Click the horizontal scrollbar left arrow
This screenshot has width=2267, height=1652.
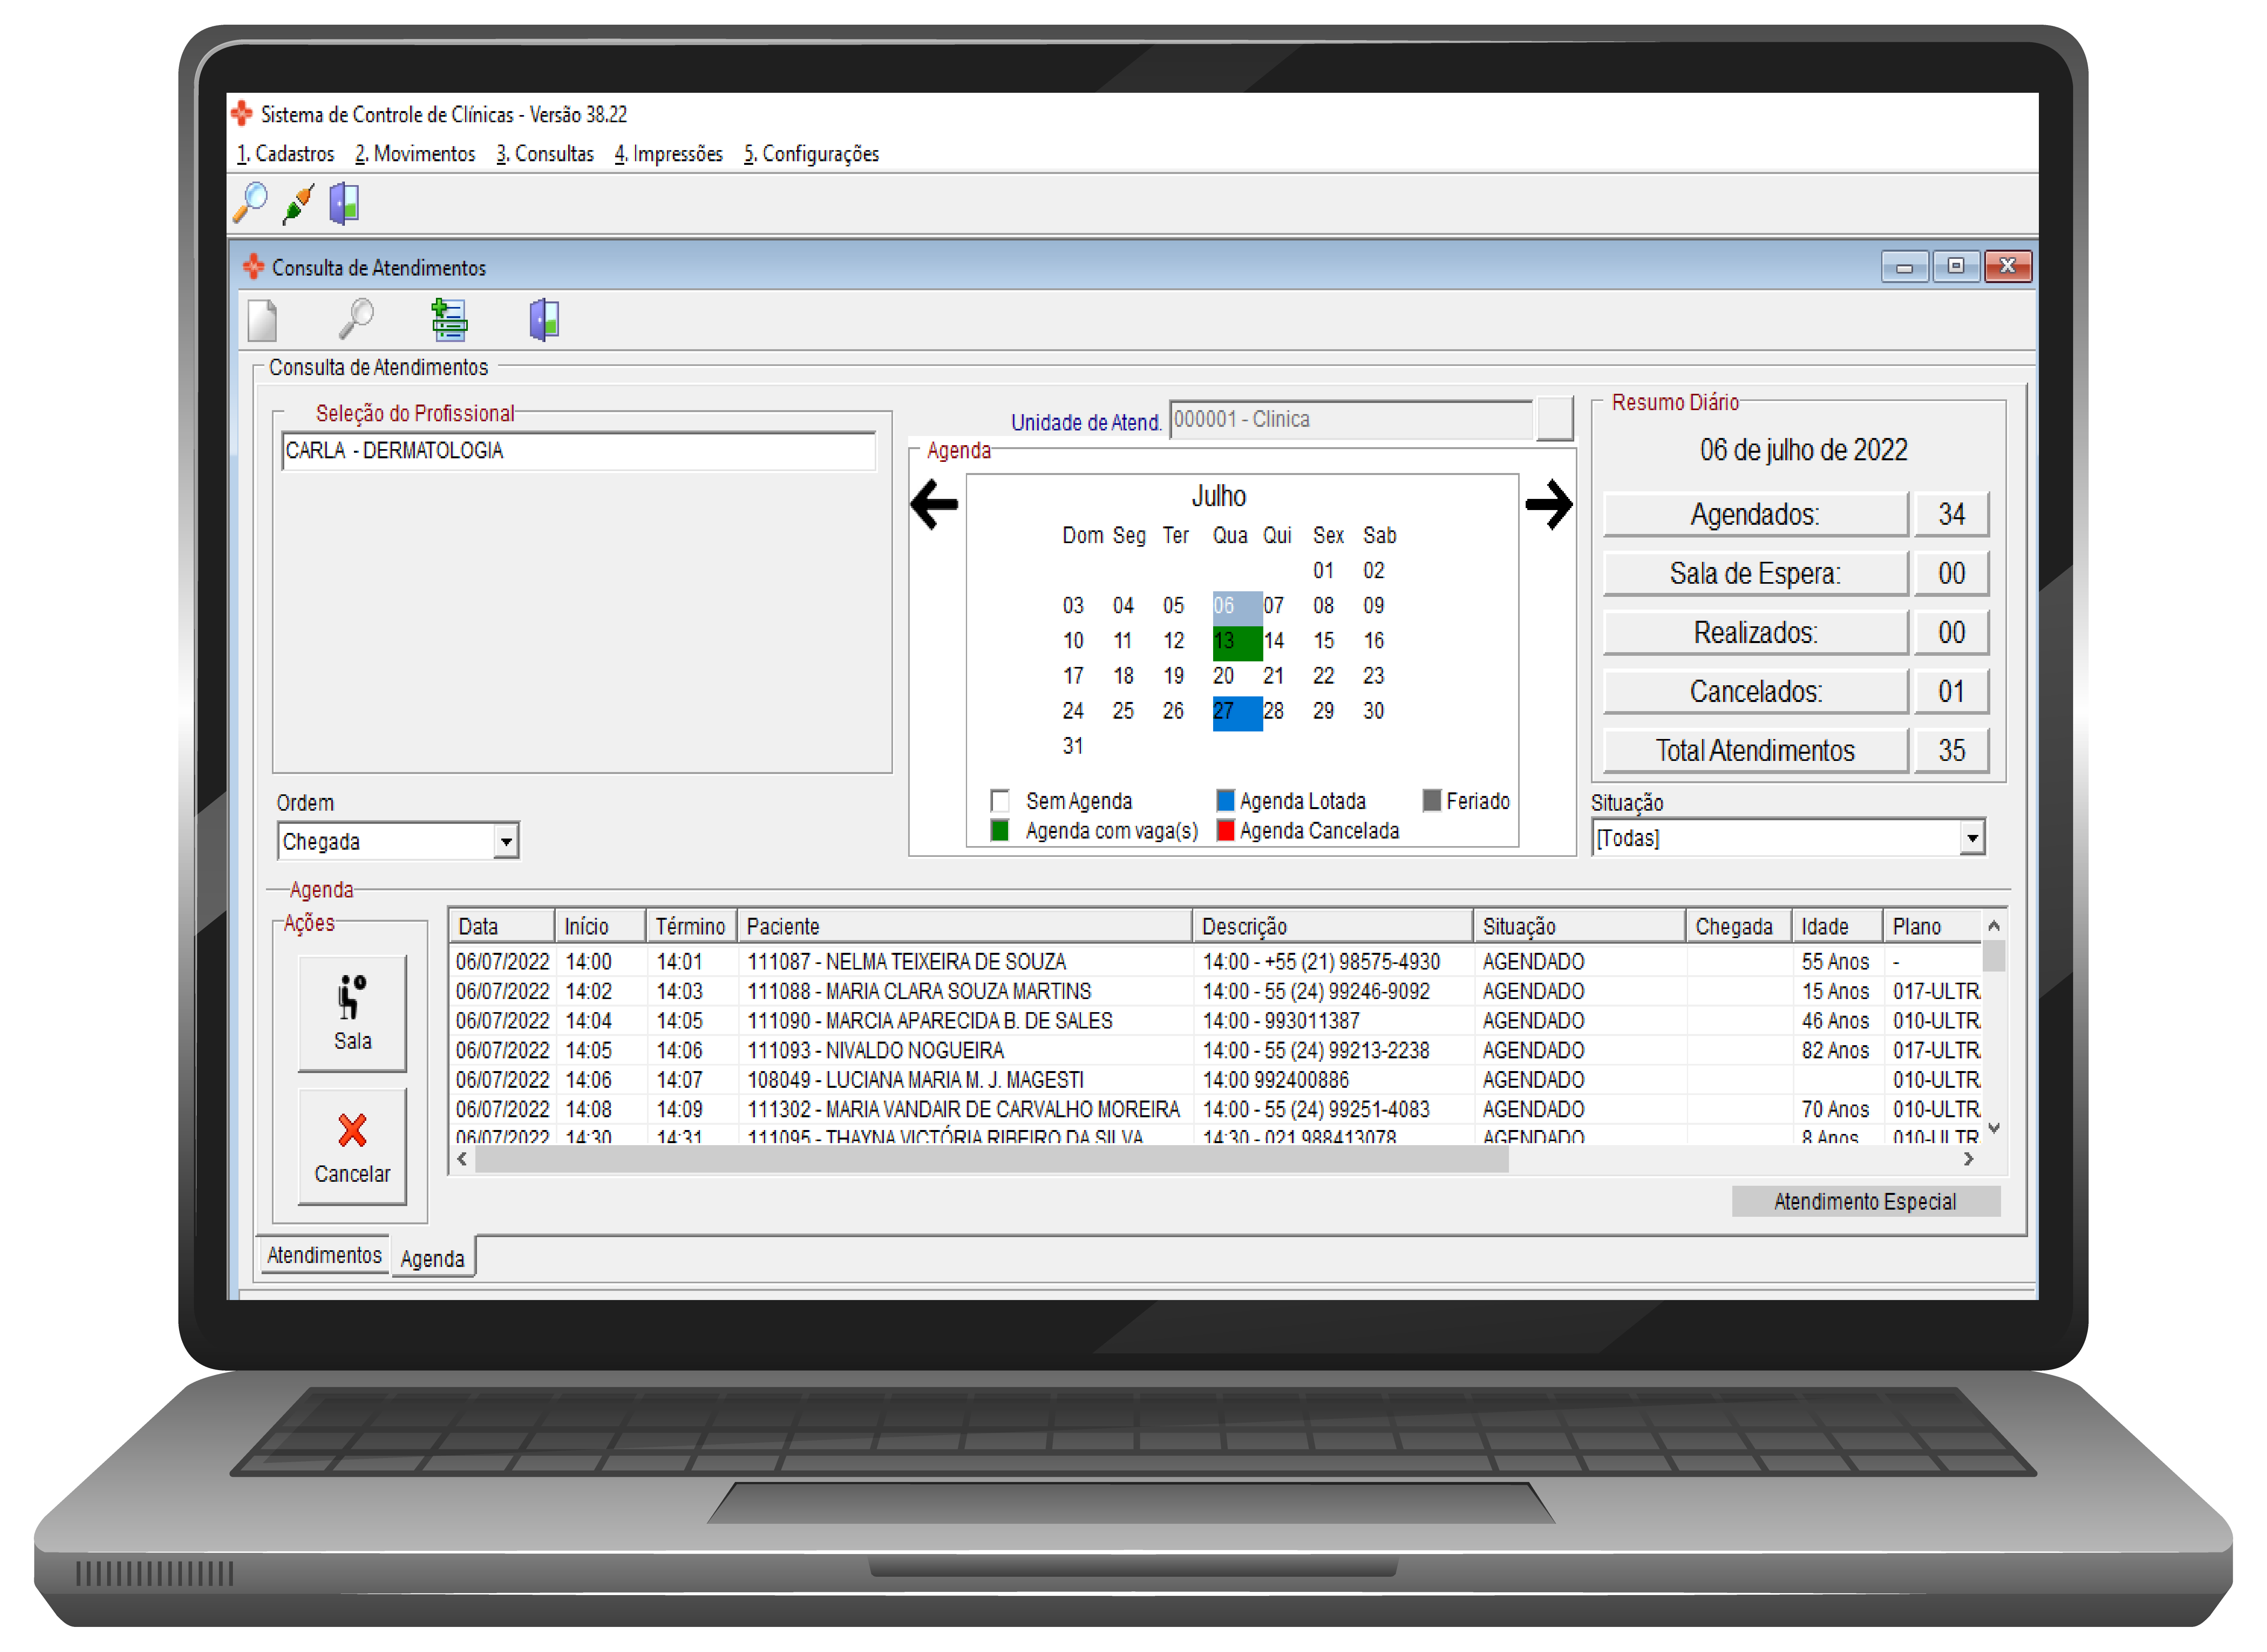click(x=462, y=1160)
